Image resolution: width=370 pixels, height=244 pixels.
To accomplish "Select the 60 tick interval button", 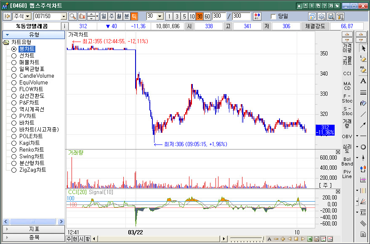I will (x=207, y=16).
